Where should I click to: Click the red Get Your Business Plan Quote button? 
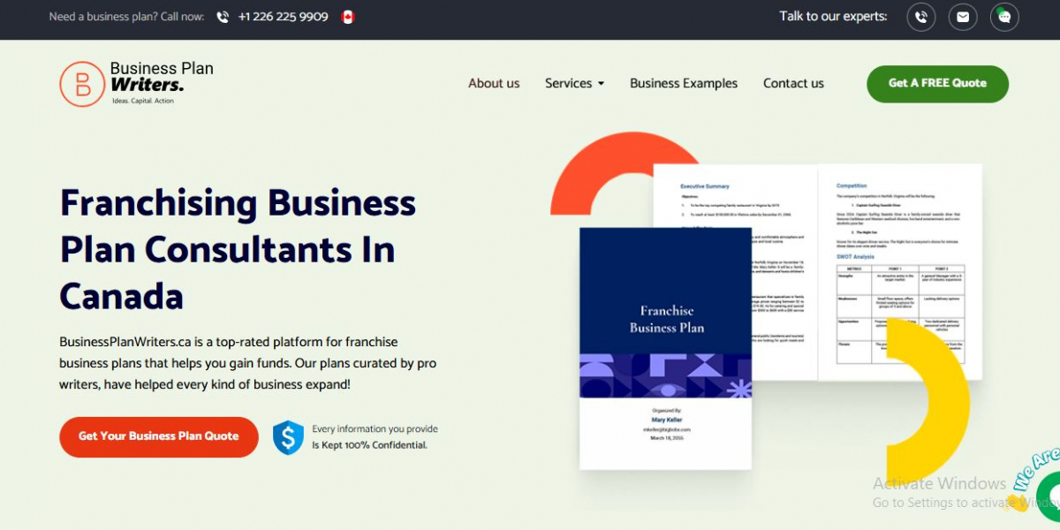pos(159,436)
